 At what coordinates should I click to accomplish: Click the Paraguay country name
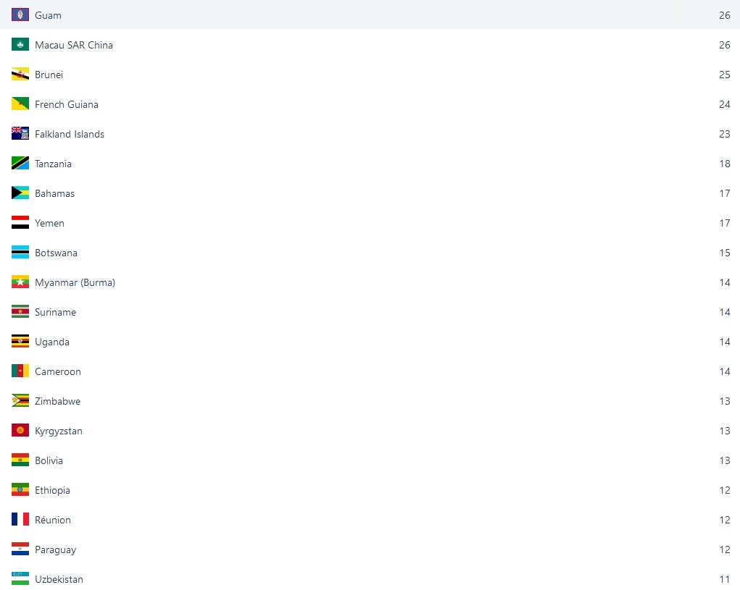click(x=55, y=549)
